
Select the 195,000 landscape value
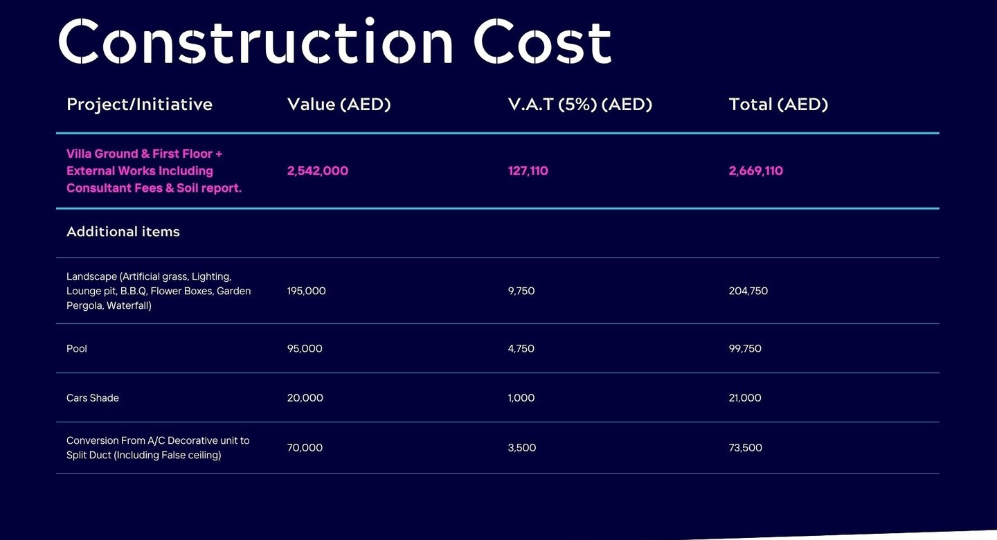(x=307, y=291)
